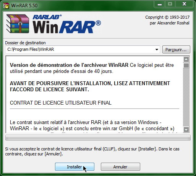Click the 'Le contrat suivant relatif' paragraph

tap(92, 125)
